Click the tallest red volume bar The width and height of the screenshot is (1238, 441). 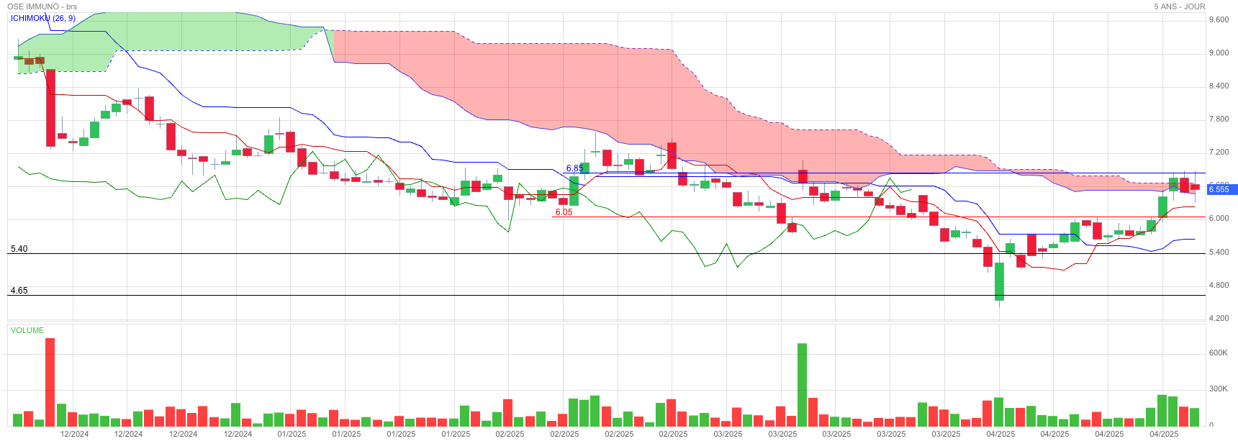(x=50, y=382)
